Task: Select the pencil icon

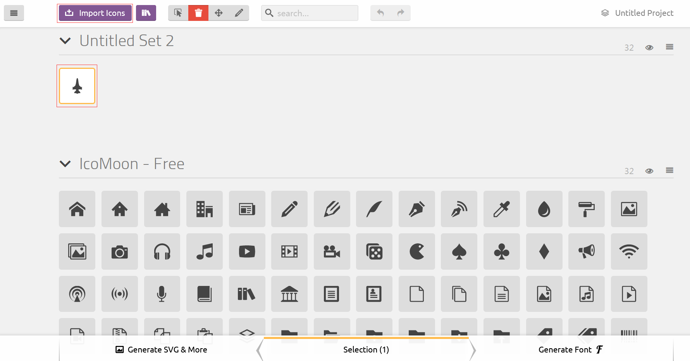Action: click(289, 209)
